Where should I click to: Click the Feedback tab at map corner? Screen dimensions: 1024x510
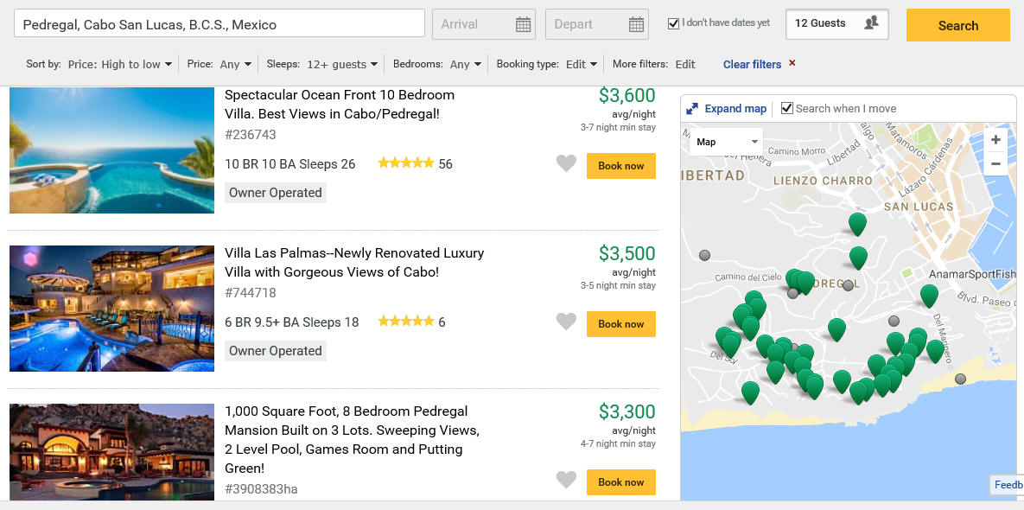(x=1007, y=485)
